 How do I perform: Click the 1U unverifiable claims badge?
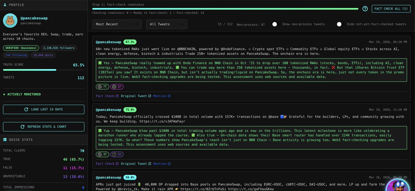(x=117, y=154)
